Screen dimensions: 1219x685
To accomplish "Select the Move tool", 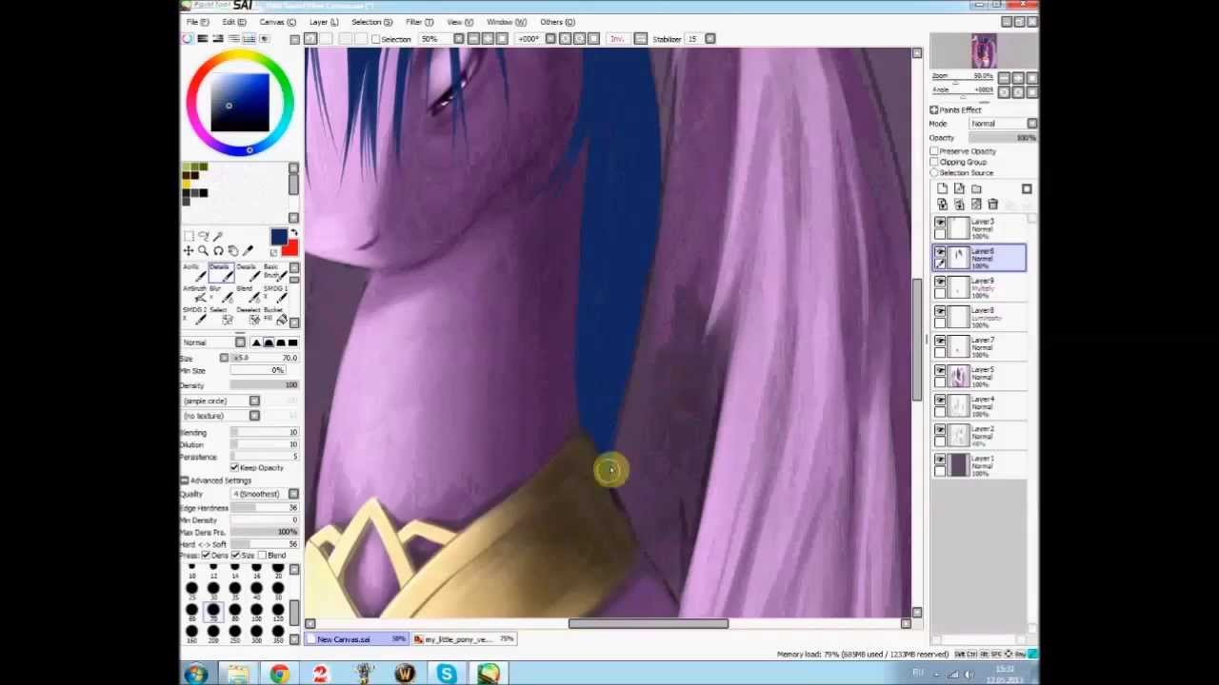I will coord(189,251).
